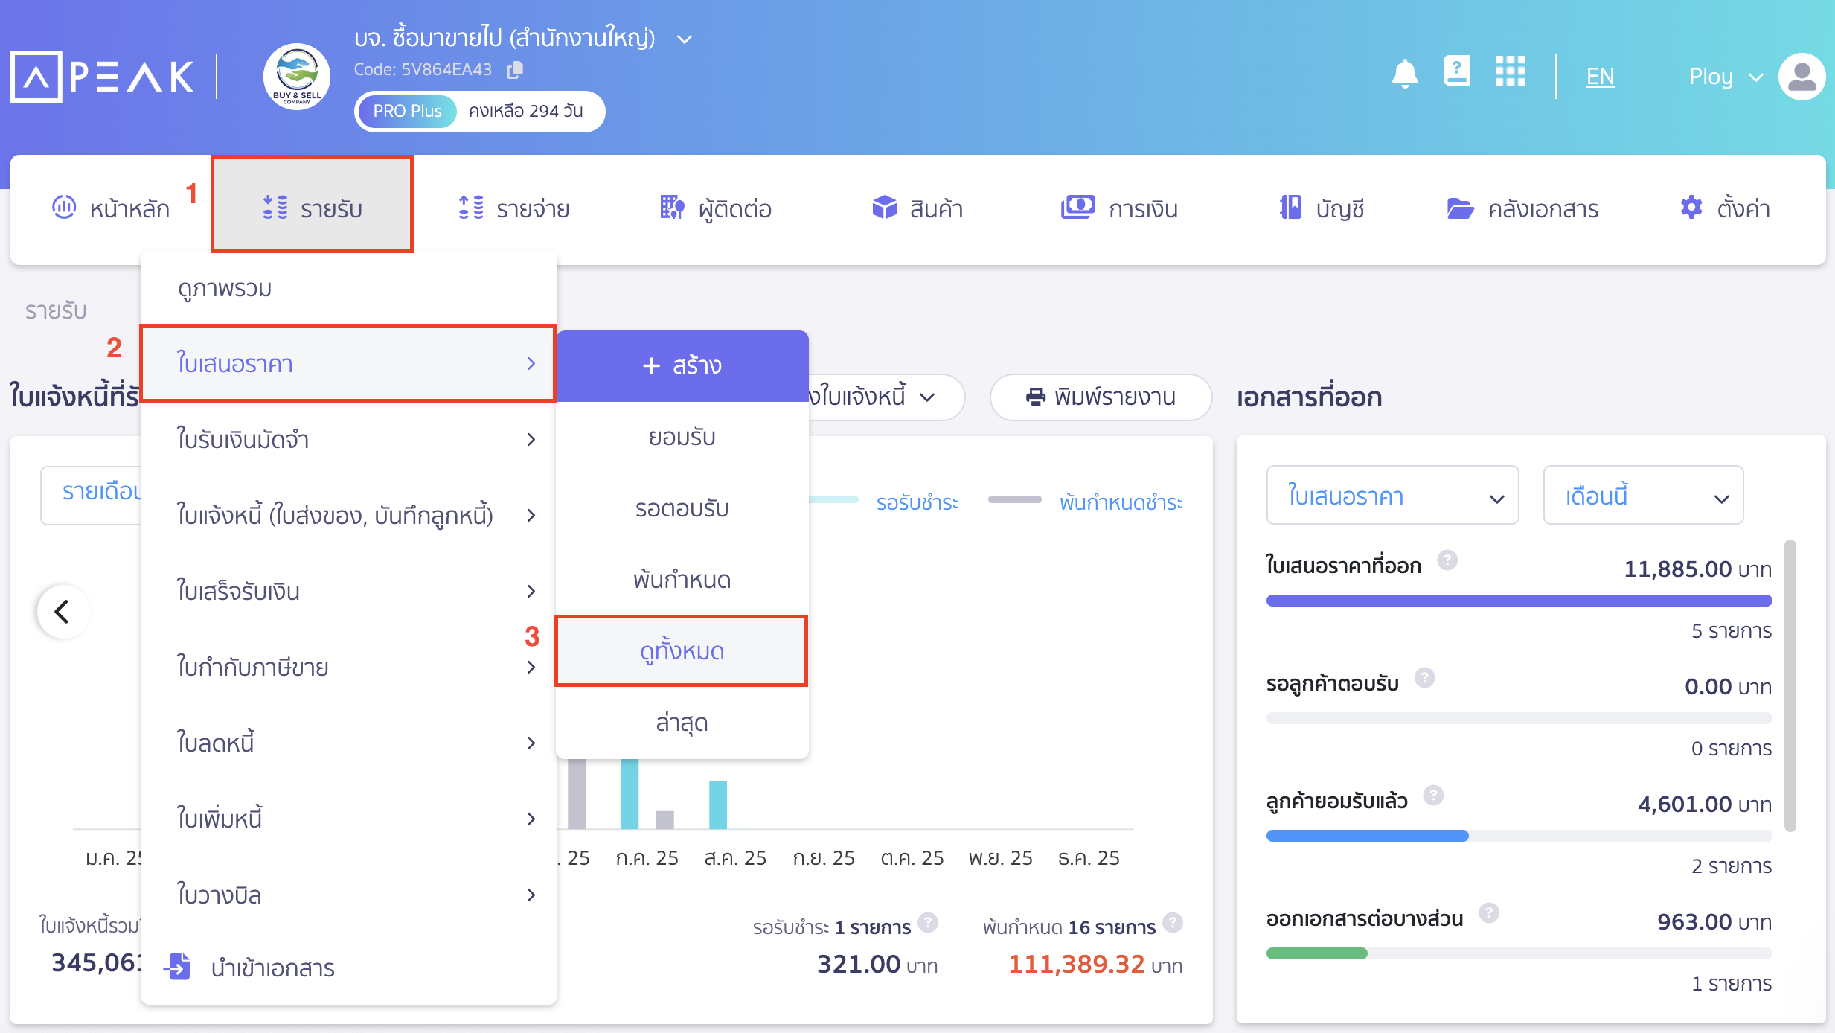
Task: Copy the company code
Action: click(x=515, y=70)
